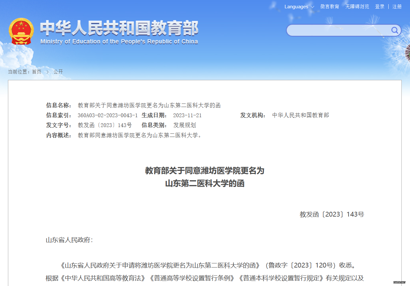410x286 pixels.
Task: Click the 内容概述 summary text
Action: (140, 135)
